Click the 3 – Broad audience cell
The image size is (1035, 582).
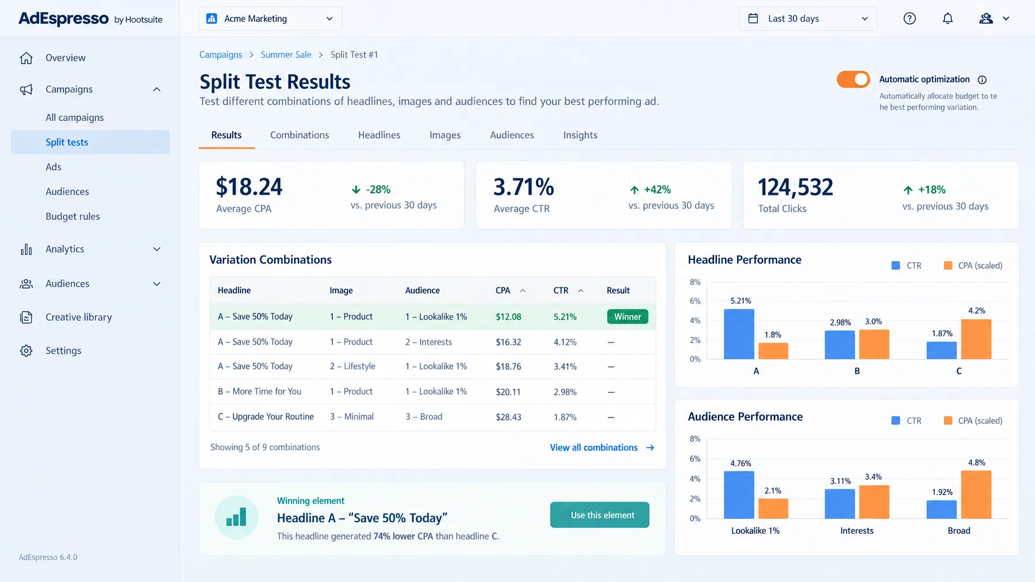424,418
